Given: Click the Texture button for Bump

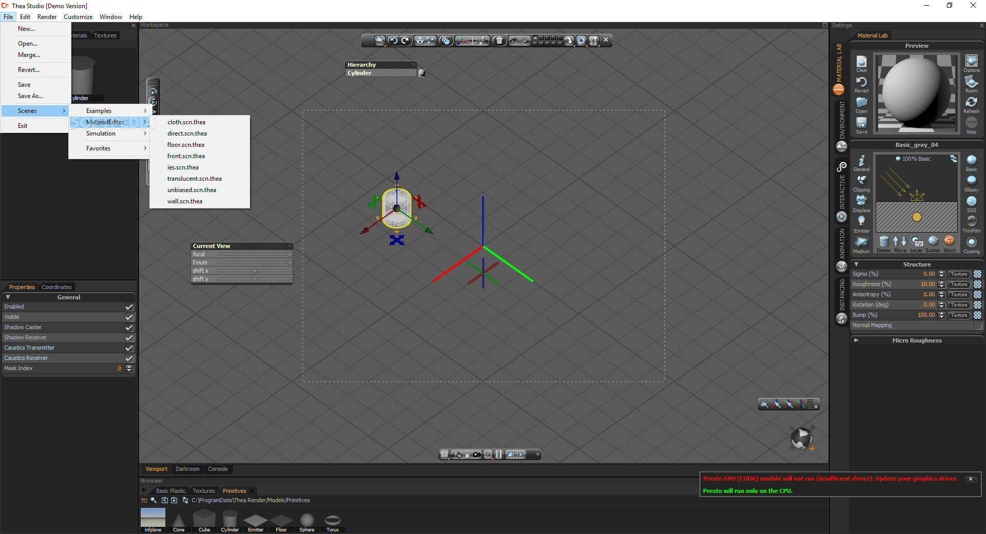Looking at the screenshot, I should 959,315.
